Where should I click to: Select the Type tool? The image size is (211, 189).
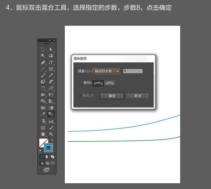(x=51, y=63)
